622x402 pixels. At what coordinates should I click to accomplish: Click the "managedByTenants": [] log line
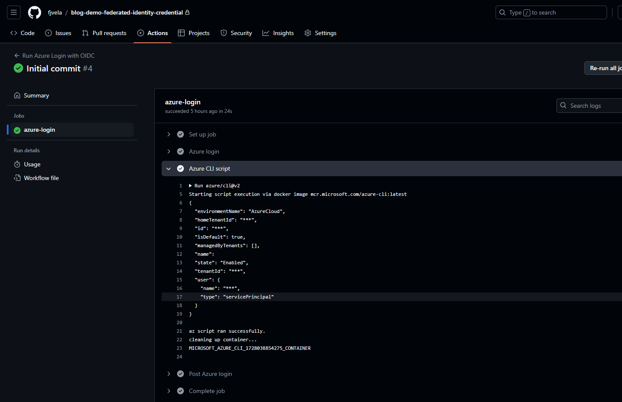click(227, 245)
